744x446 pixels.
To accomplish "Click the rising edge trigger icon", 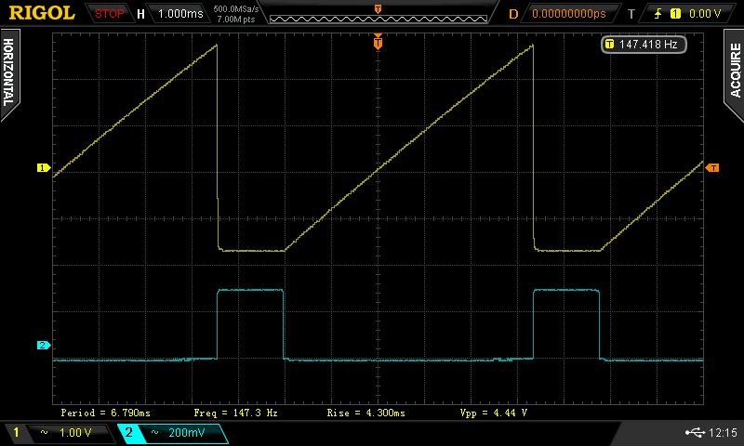I will click(658, 14).
